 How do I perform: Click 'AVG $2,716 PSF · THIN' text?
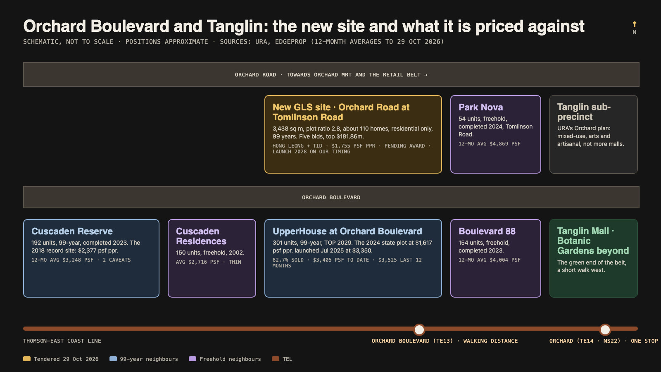pyautogui.click(x=209, y=262)
